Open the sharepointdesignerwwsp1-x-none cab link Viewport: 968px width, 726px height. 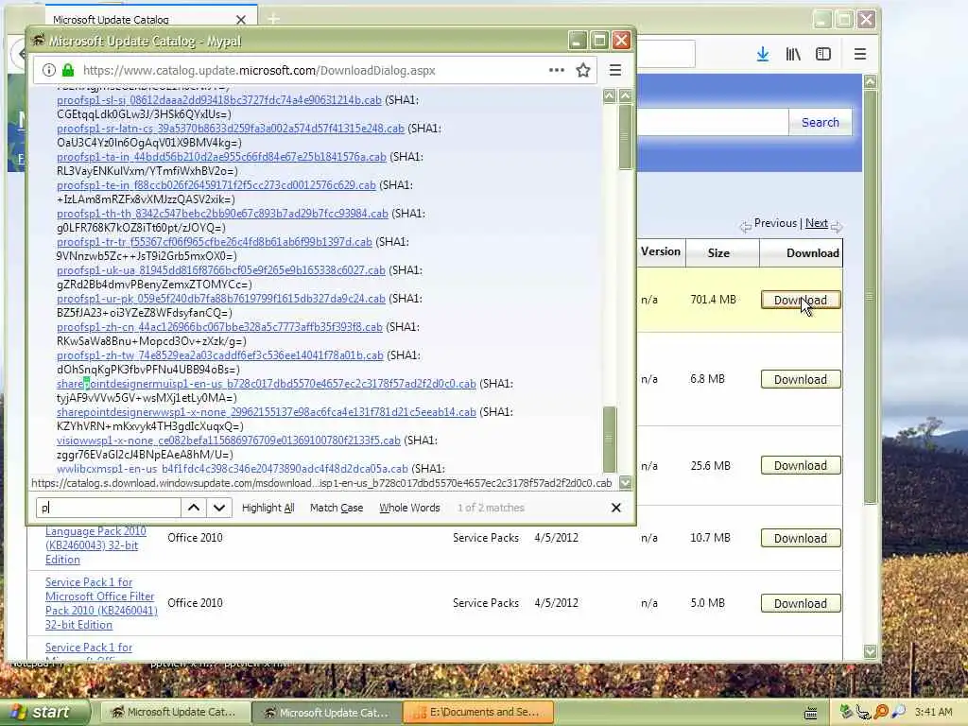pos(266,412)
